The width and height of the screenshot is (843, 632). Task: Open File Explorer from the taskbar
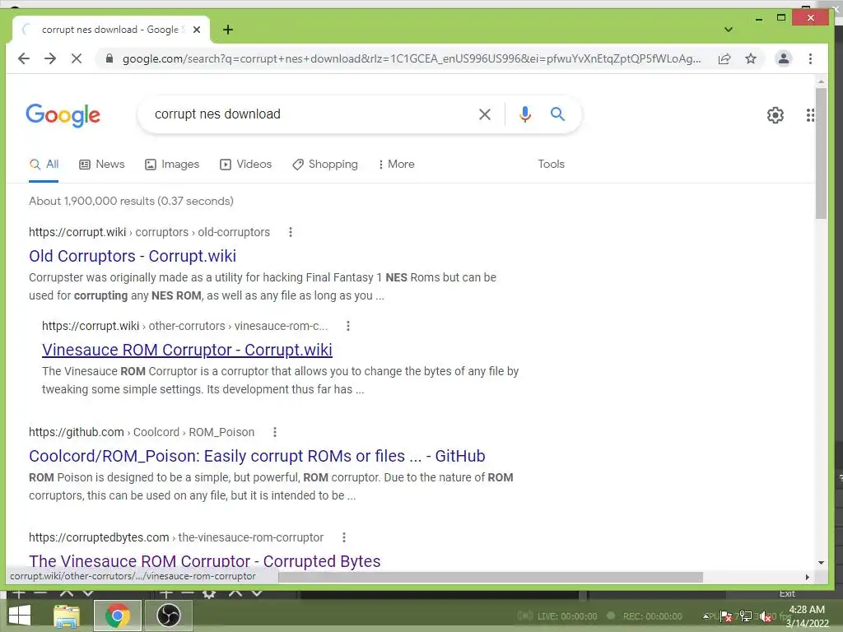[67, 616]
